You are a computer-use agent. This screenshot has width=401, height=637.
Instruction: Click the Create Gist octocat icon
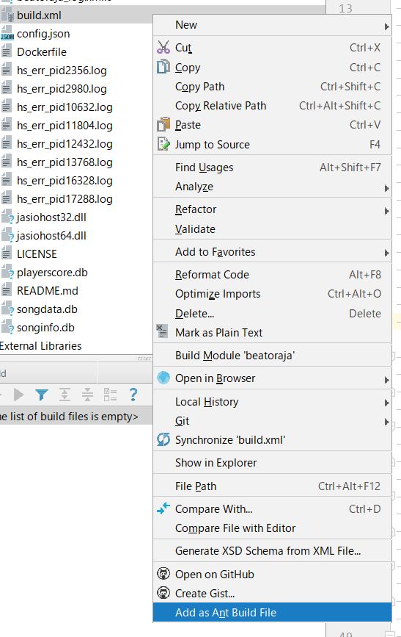pyautogui.click(x=163, y=593)
